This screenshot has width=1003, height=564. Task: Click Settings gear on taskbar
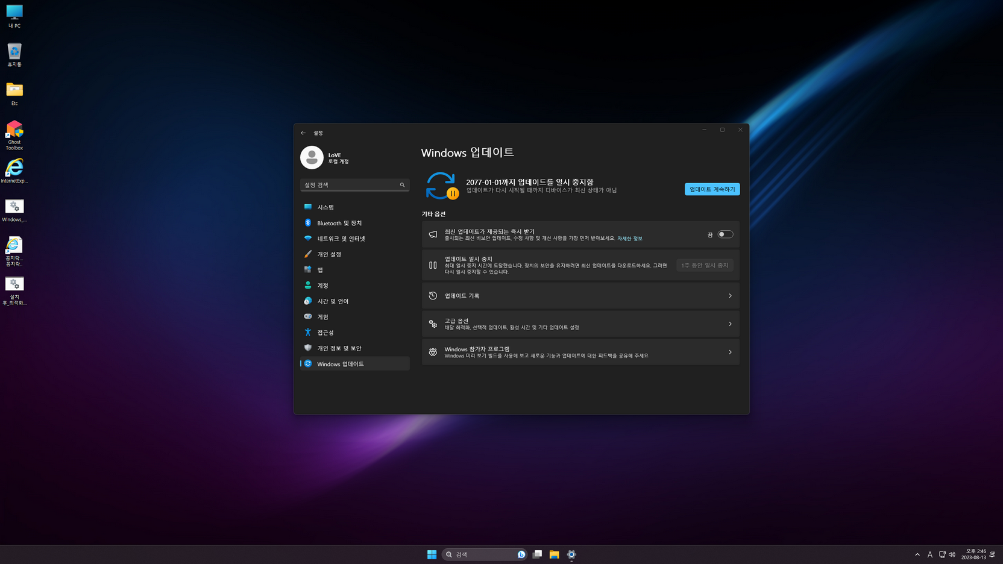(571, 554)
